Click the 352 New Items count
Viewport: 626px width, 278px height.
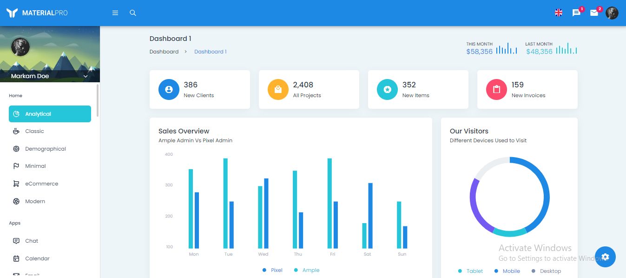(409, 85)
